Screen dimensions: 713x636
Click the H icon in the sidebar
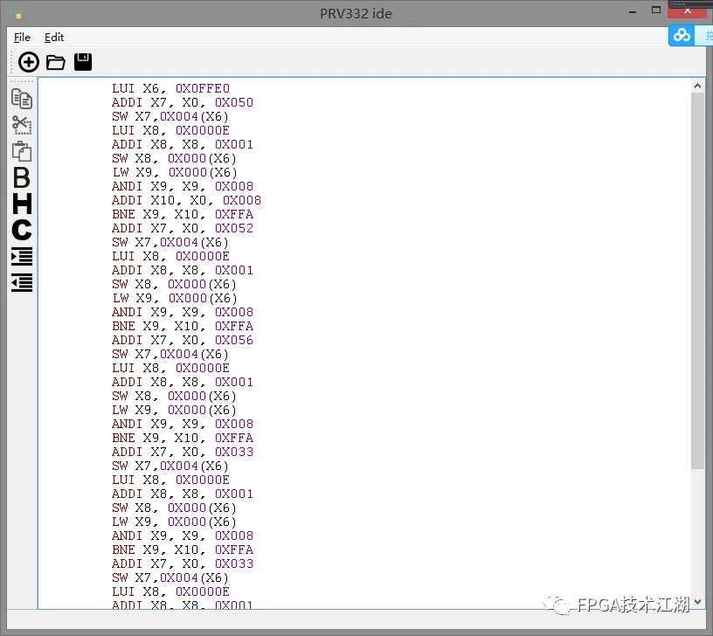pos(22,204)
